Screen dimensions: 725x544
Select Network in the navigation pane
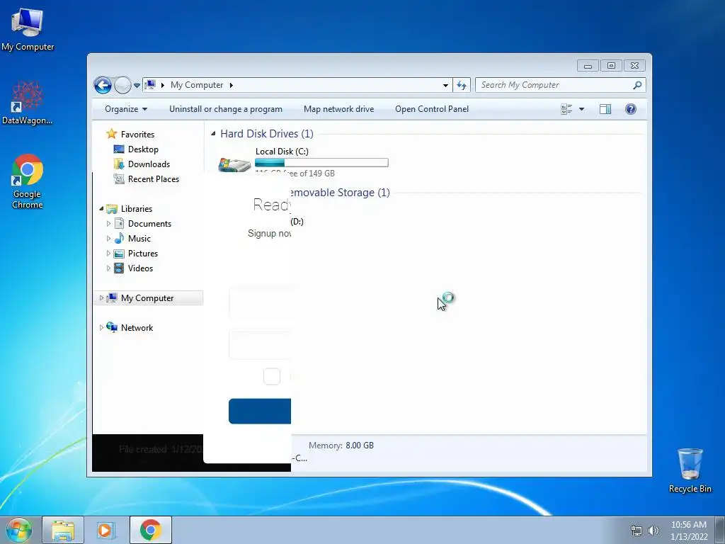137,327
